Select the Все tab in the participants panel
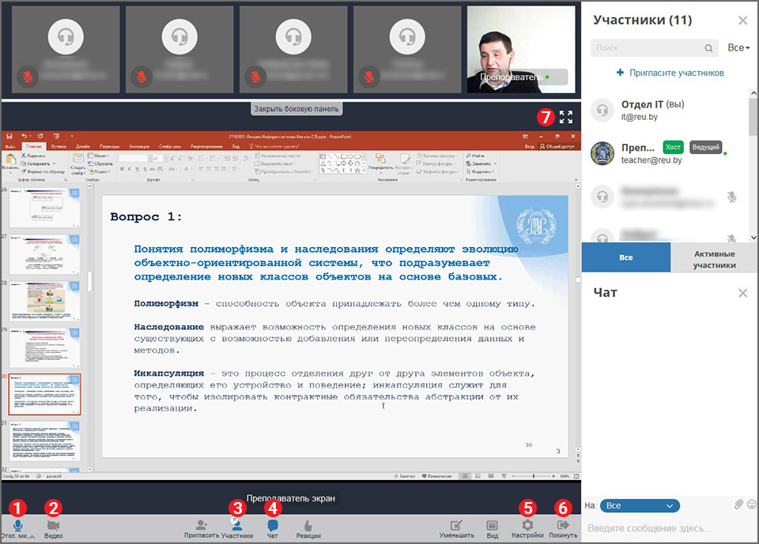This screenshot has width=759, height=544. [x=625, y=258]
